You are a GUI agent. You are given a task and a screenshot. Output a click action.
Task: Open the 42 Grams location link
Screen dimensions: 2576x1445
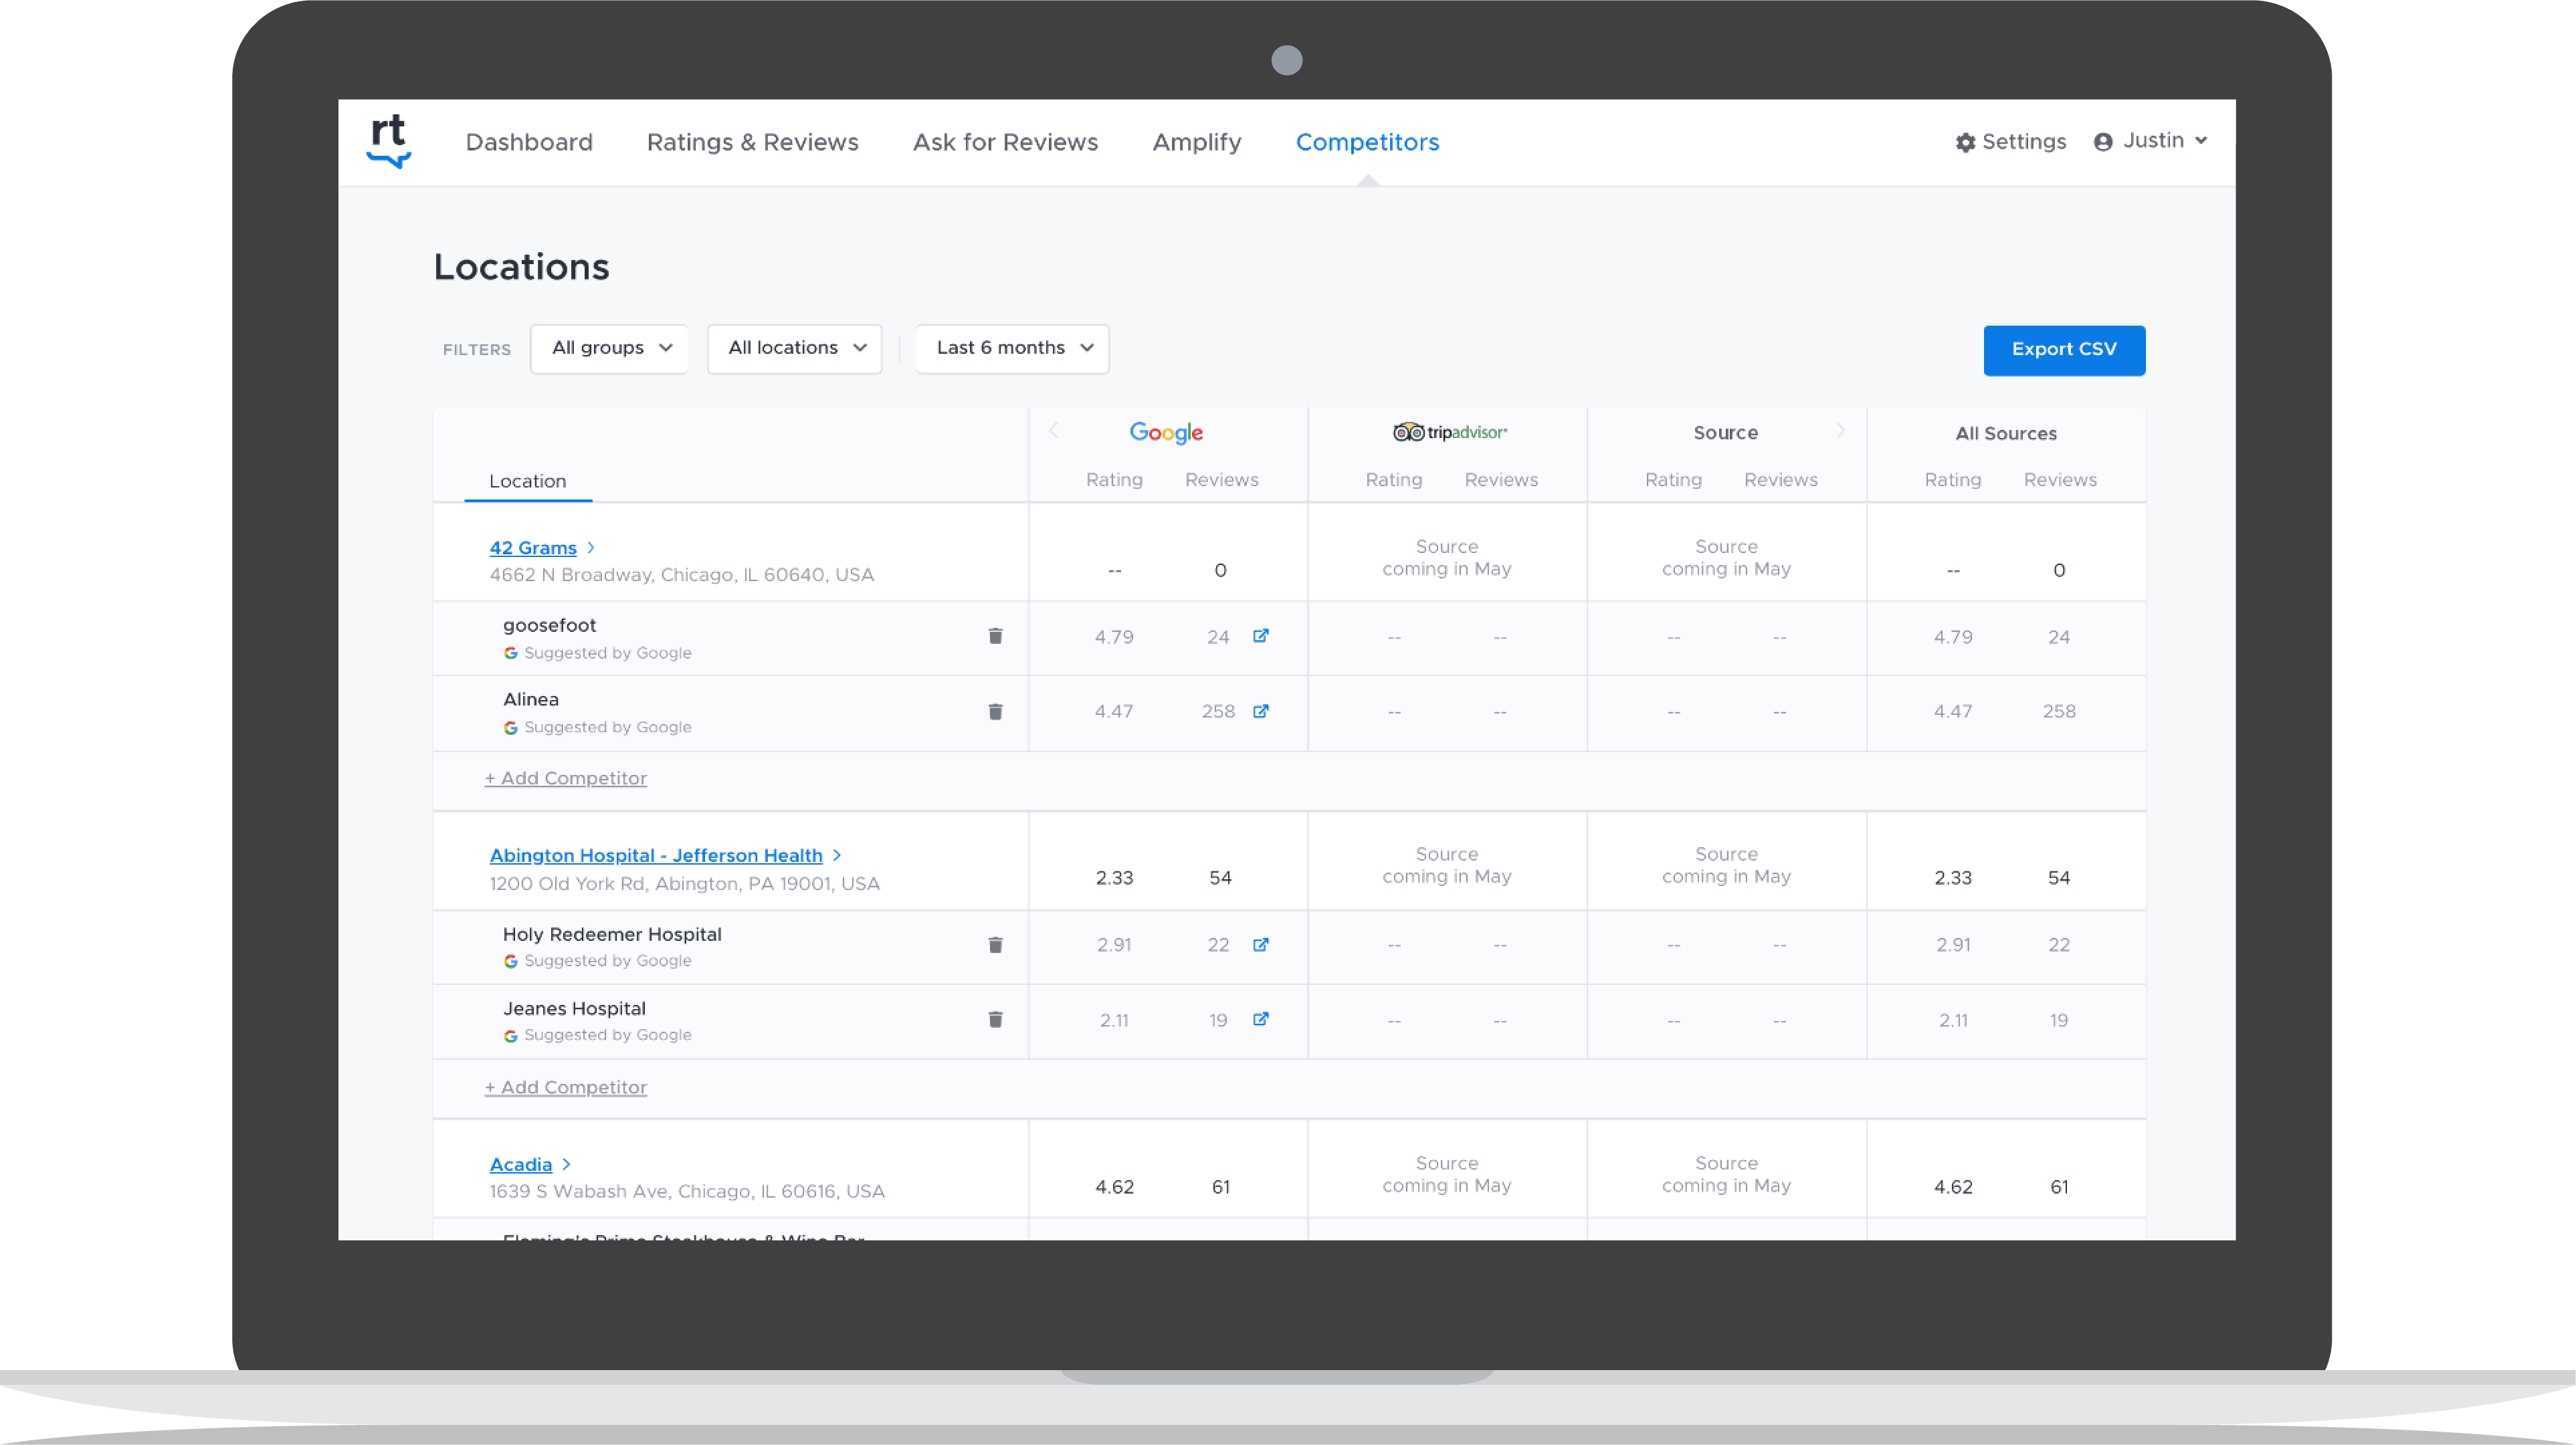click(x=533, y=548)
